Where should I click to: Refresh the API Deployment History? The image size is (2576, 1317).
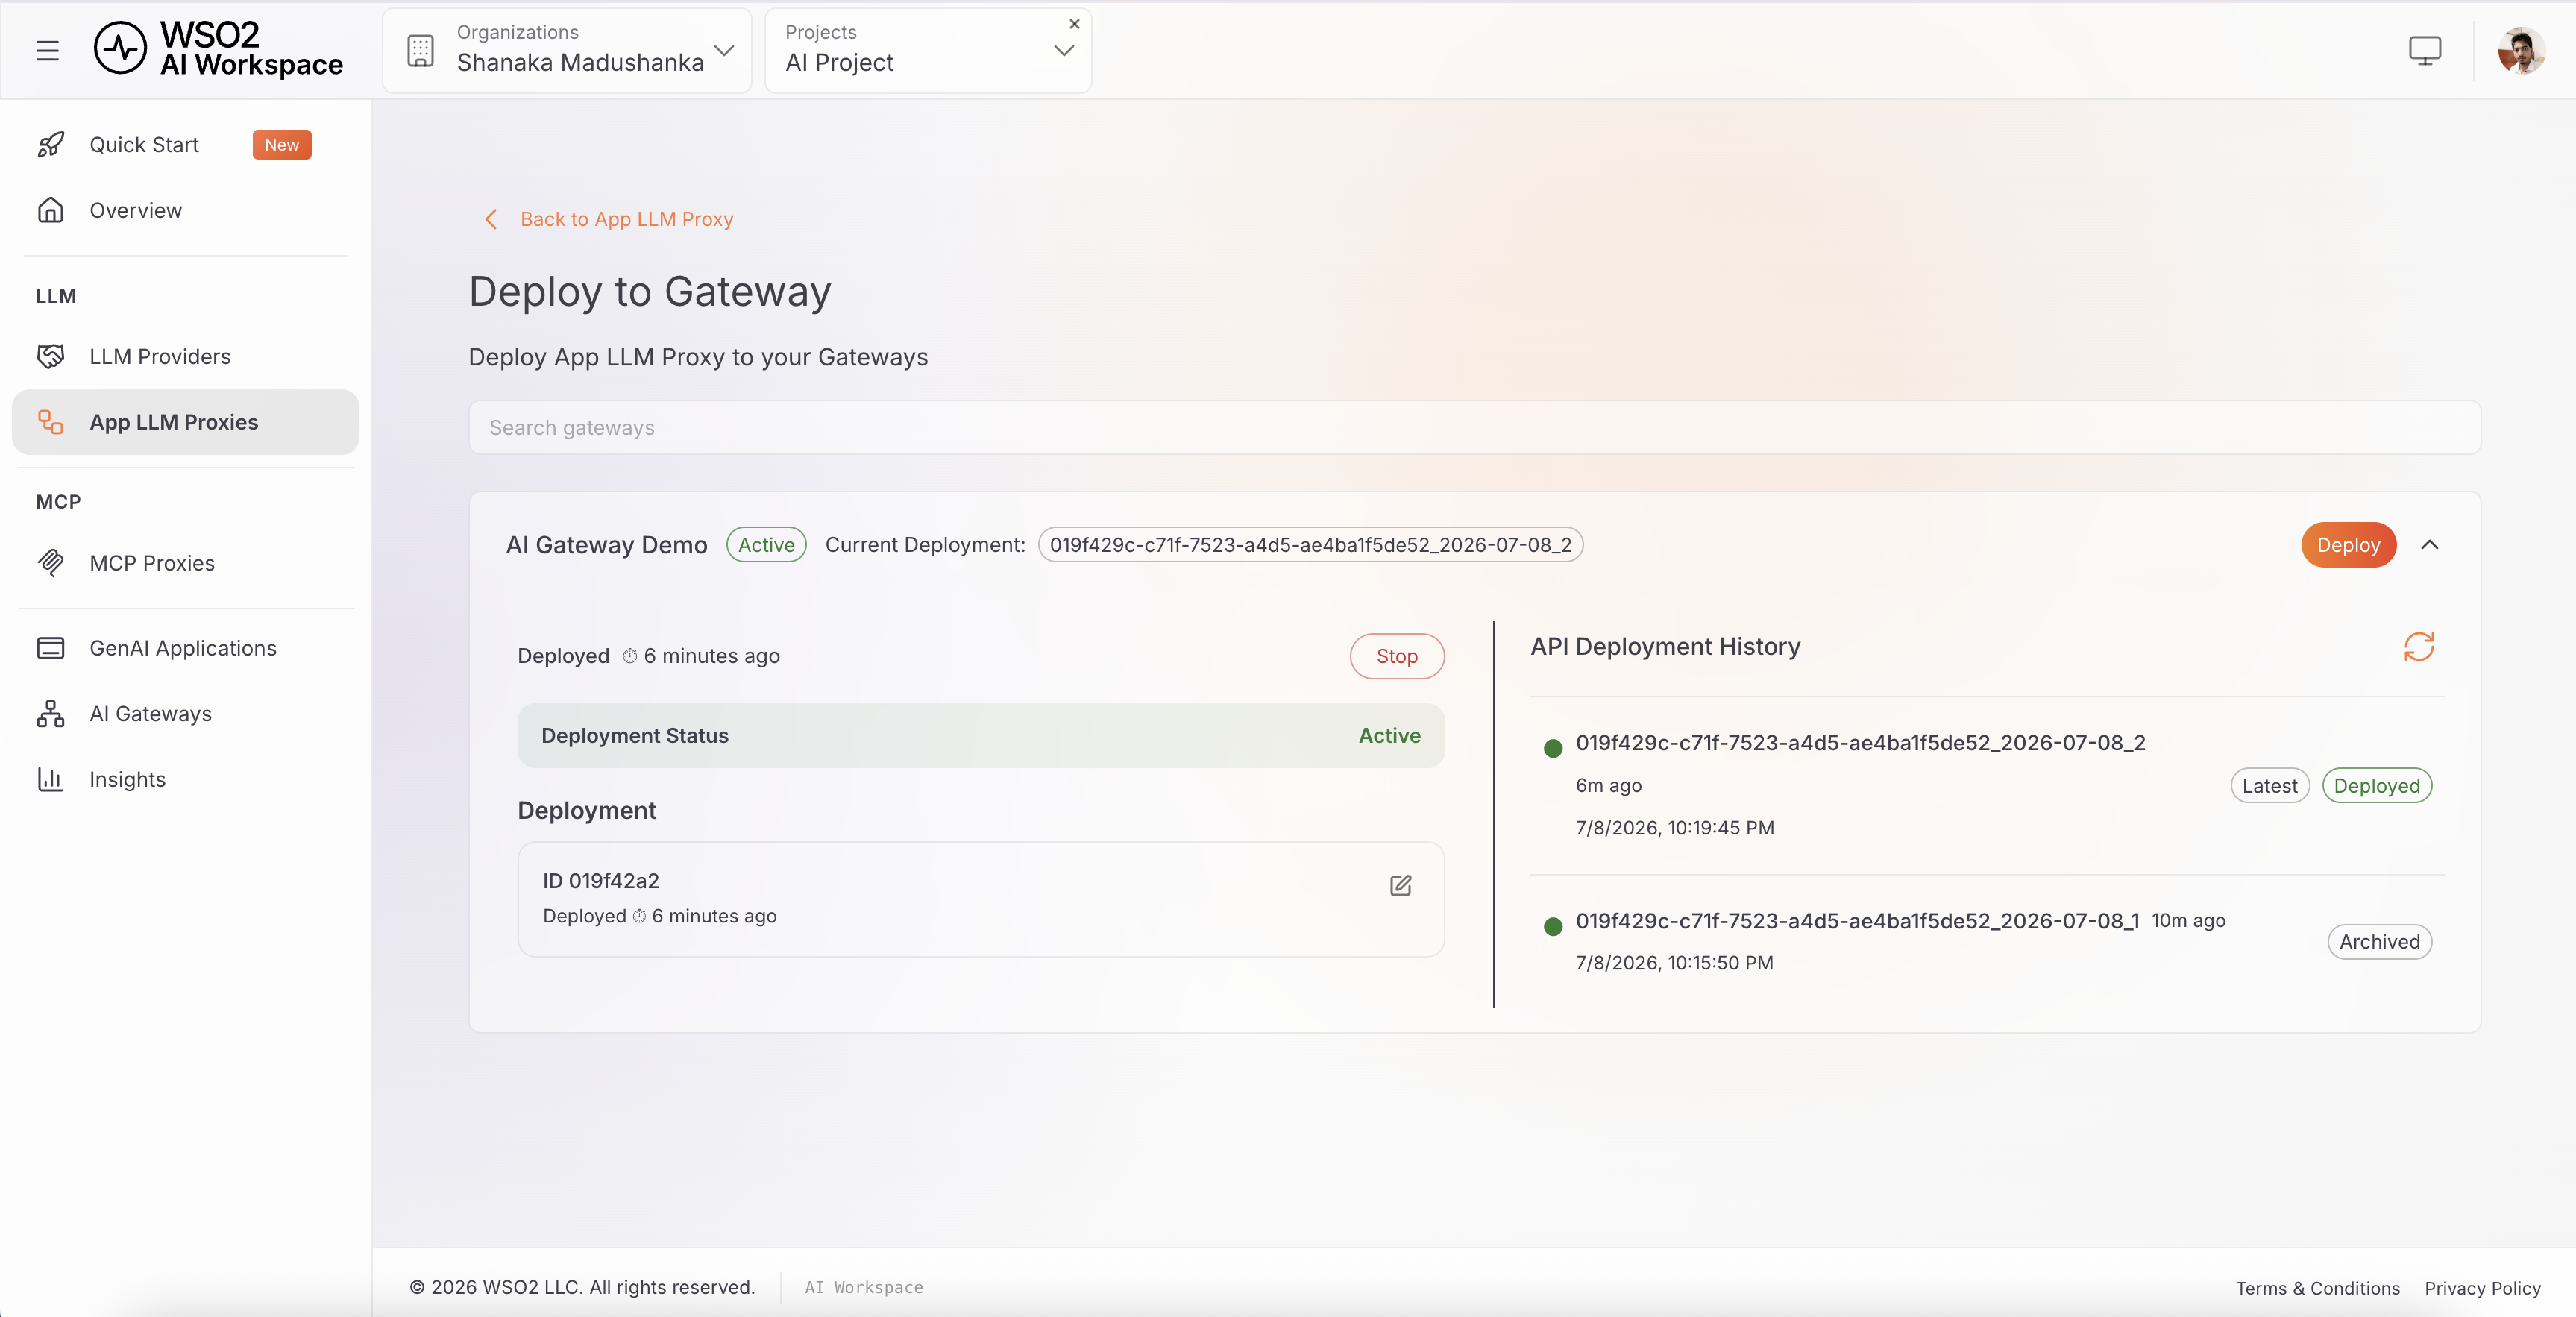[2418, 647]
